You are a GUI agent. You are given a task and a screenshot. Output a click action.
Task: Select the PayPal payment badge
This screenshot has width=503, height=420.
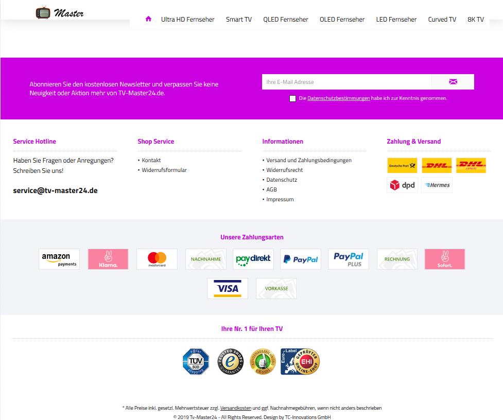301,259
